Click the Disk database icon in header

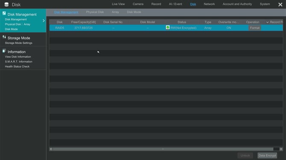click(6, 4)
